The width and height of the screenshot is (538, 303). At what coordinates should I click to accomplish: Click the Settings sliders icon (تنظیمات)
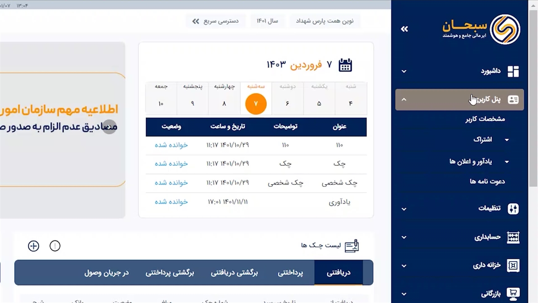click(x=513, y=209)
